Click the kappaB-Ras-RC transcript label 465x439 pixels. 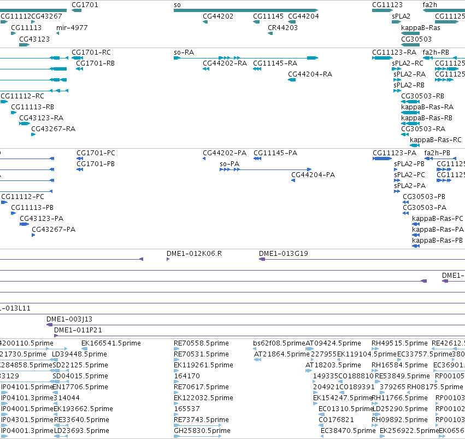click(435, 140)
